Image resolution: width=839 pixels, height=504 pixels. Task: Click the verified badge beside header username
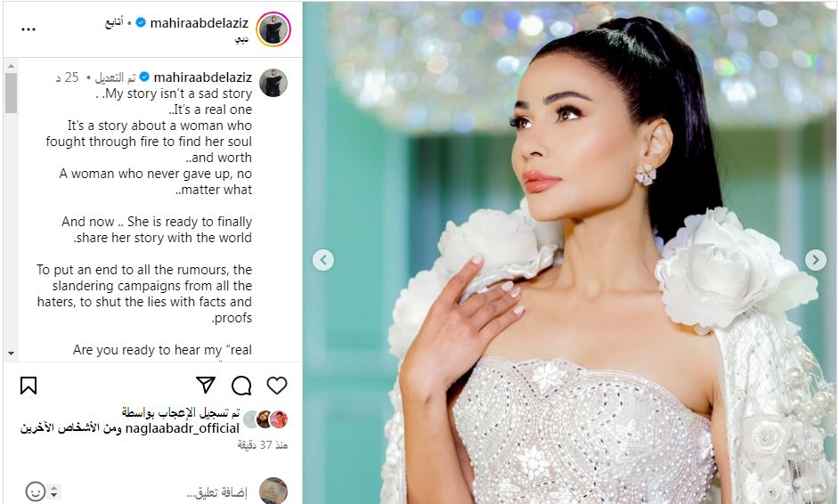(x=141, y=22)
